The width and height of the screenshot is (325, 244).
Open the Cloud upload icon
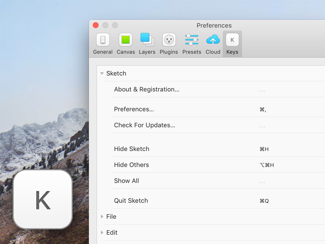[213, 39]
